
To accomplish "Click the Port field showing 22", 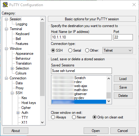I will point(123,37).
